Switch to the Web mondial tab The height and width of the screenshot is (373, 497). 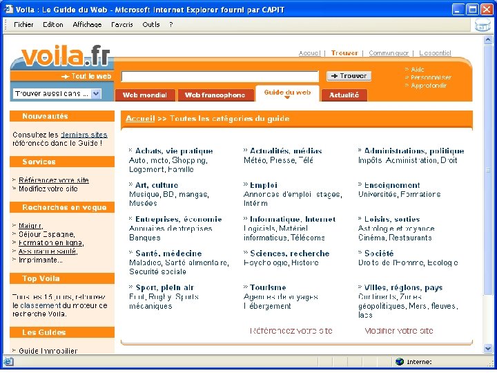click(145, 95)
